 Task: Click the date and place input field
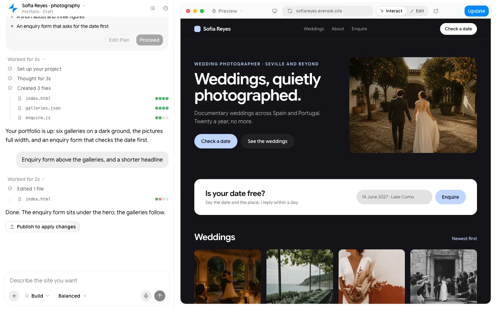click(x=394, y=197)
